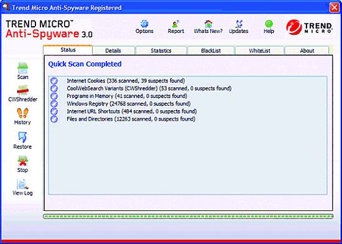Click the Restore icon

tap(22, 138)
